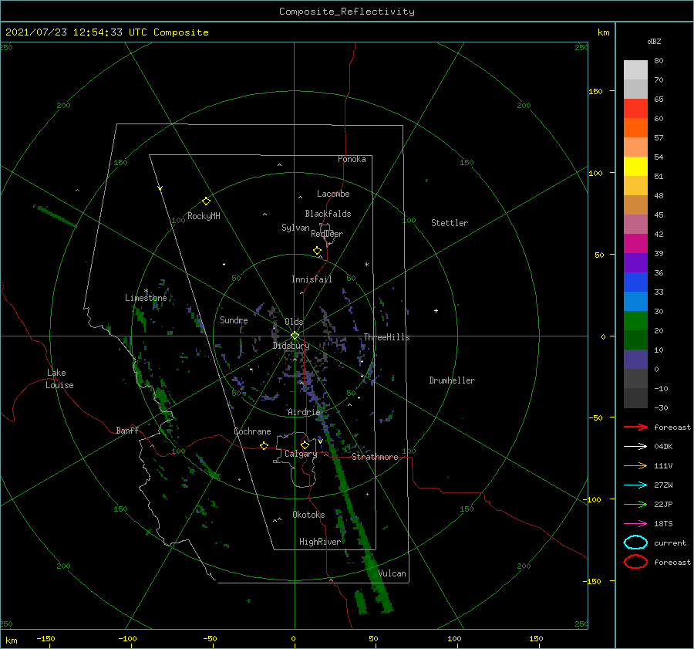Click yellow diamond at radar center
694x649 pixels.
(295, 336)
